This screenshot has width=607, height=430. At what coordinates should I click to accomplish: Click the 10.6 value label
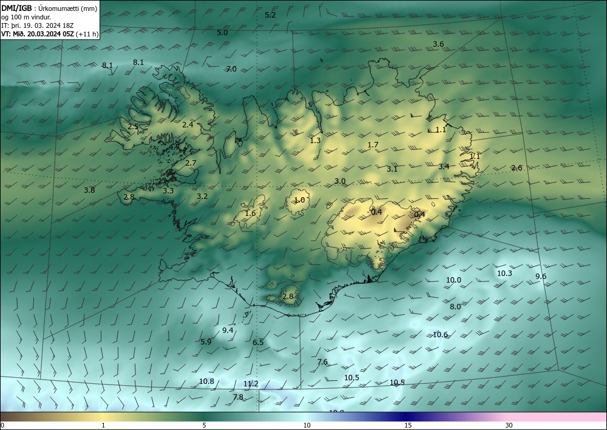point(440,335)
